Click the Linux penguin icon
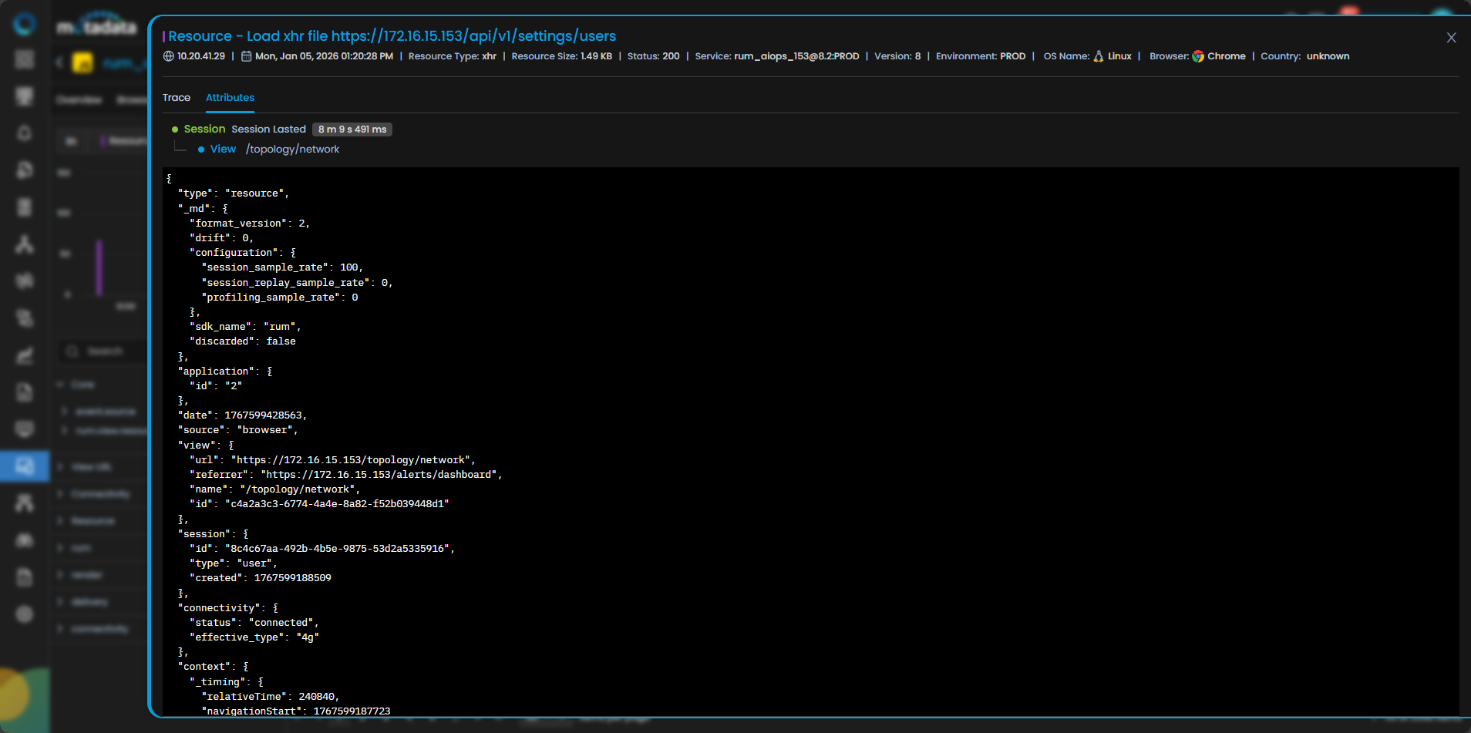 point(1099,56)
